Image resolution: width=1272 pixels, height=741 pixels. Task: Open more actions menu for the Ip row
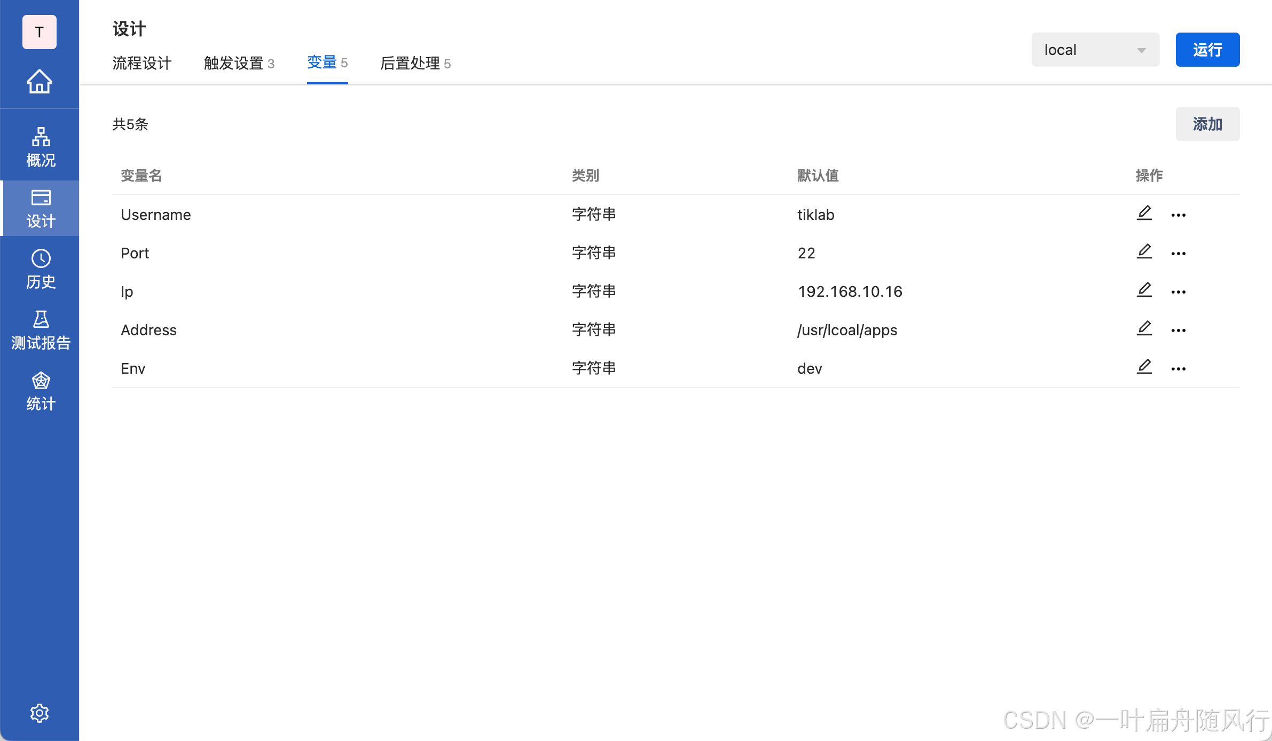coord(1179,291)
